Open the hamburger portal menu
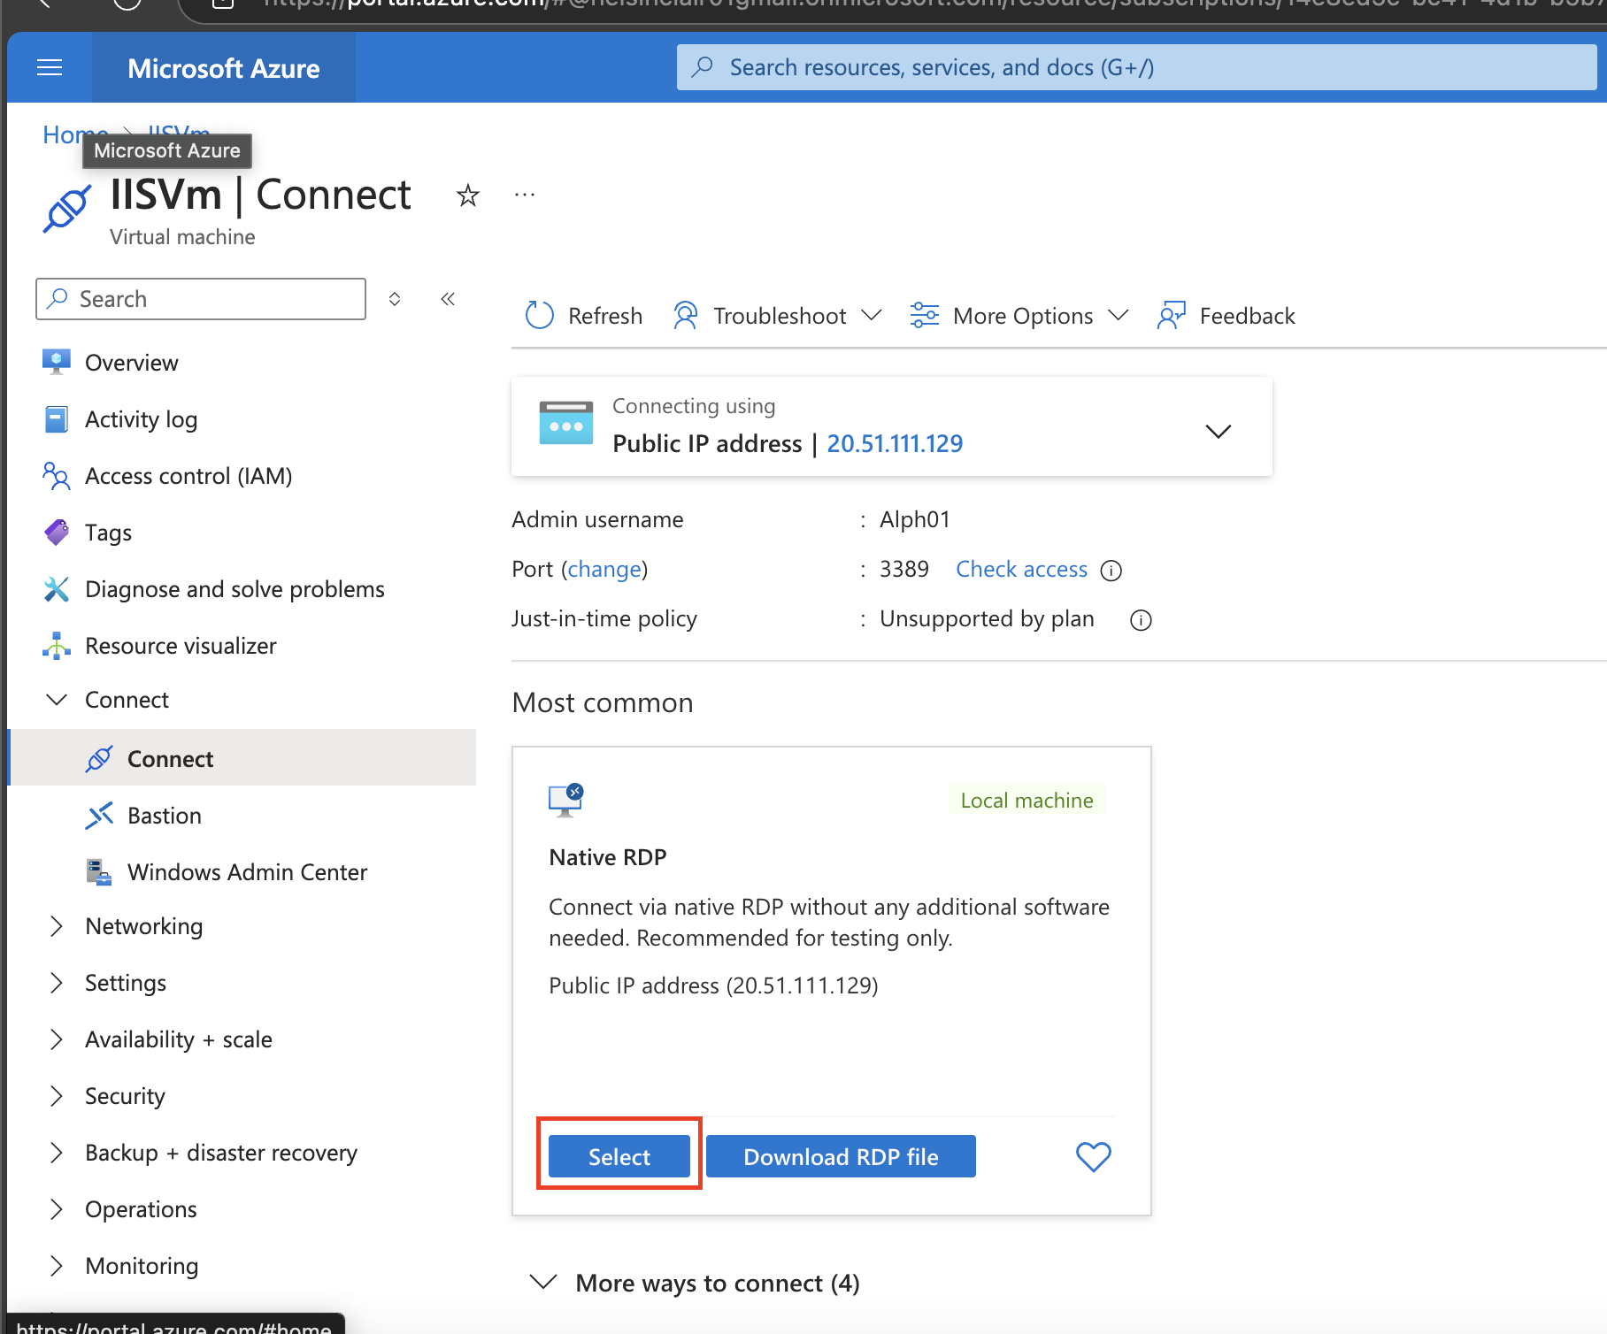Screen dimensions: 1607x1334 point(50,68)
